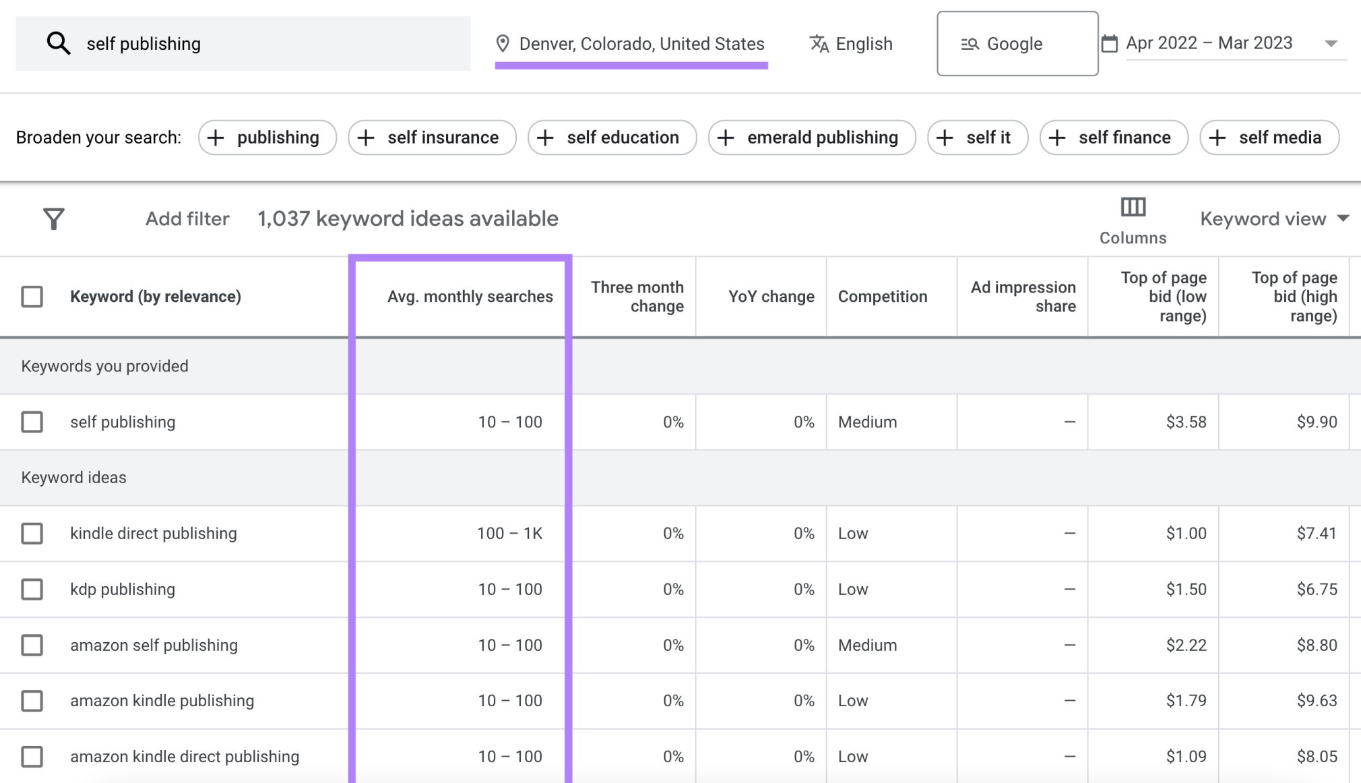The image size is (1361, 783).
Task: Click the English language menu item
Action: click(852, 43)
